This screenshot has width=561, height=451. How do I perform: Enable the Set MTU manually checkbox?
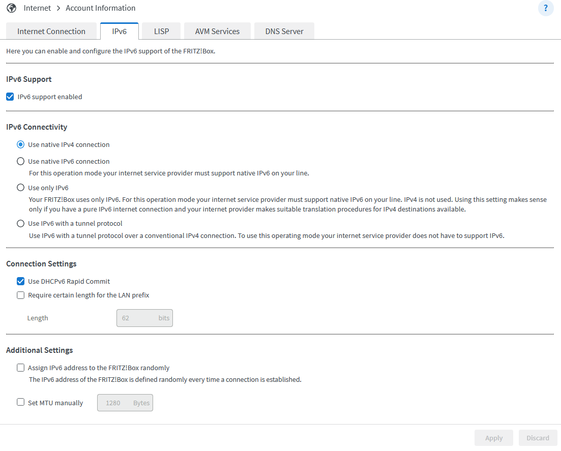(21, 402)
